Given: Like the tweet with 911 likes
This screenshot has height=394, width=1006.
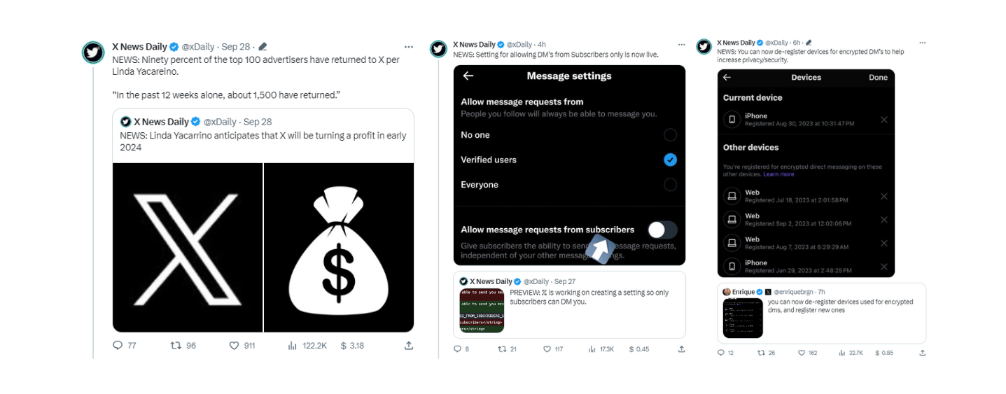Looking at the screenshot, I should (x=235, y=346).
